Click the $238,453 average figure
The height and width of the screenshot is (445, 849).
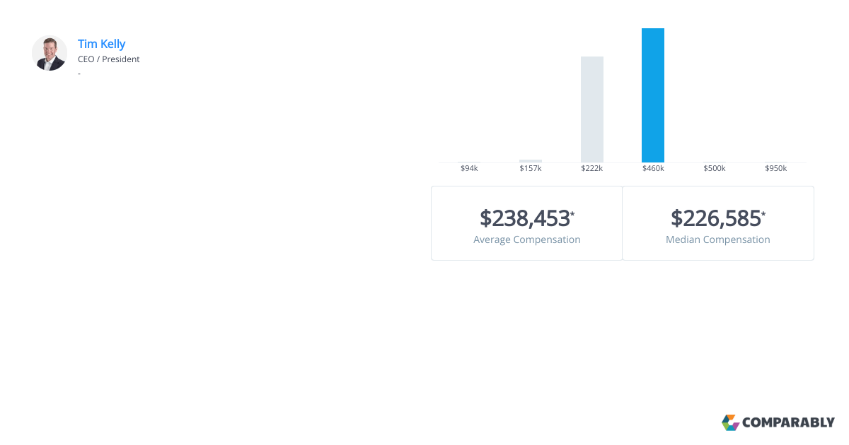coord(524,218)
